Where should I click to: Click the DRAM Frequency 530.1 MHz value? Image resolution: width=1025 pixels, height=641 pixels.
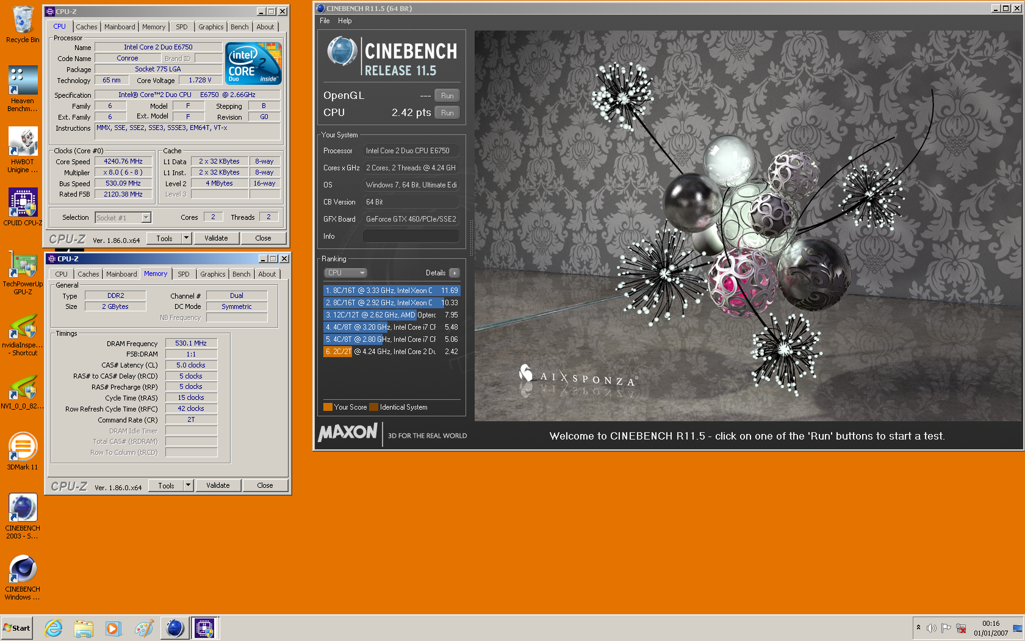pos(191,343)
